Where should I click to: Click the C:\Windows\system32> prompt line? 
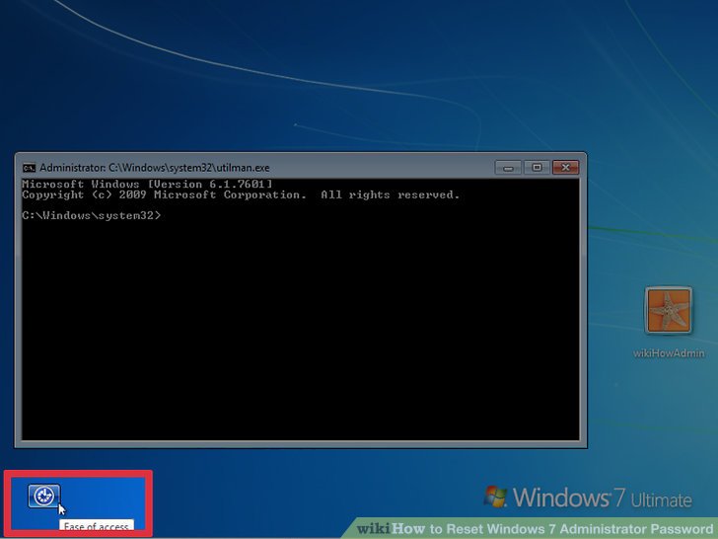(92, 215)
